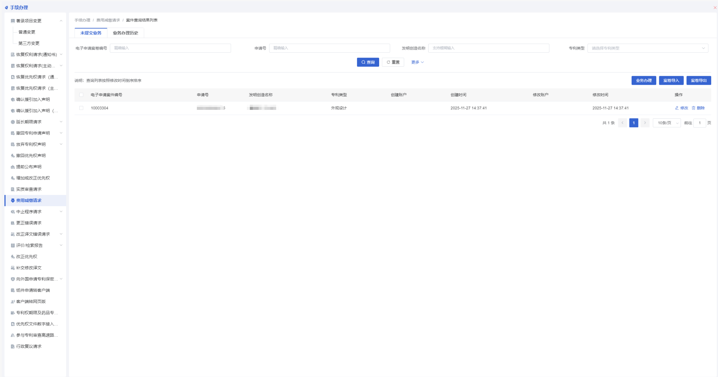
Task: Tick the checkbox for case 10003304
Action: [81, 108]
